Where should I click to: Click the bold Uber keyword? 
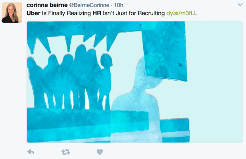[x=33, y=13]
